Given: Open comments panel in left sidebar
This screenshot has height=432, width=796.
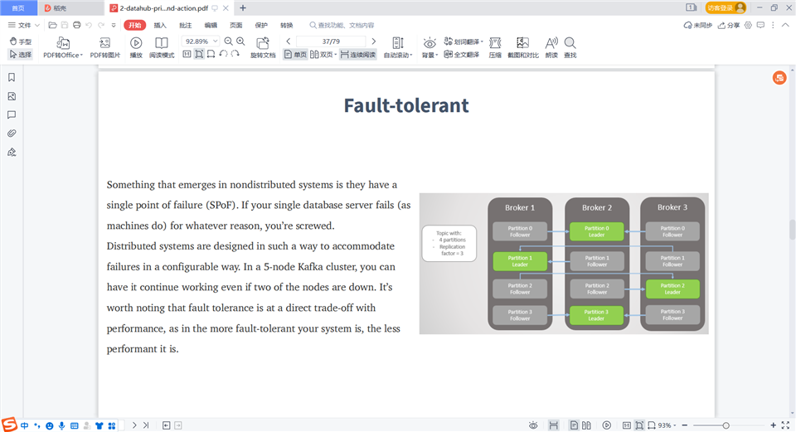Looking at the screenshot, I should click(12, 114).
